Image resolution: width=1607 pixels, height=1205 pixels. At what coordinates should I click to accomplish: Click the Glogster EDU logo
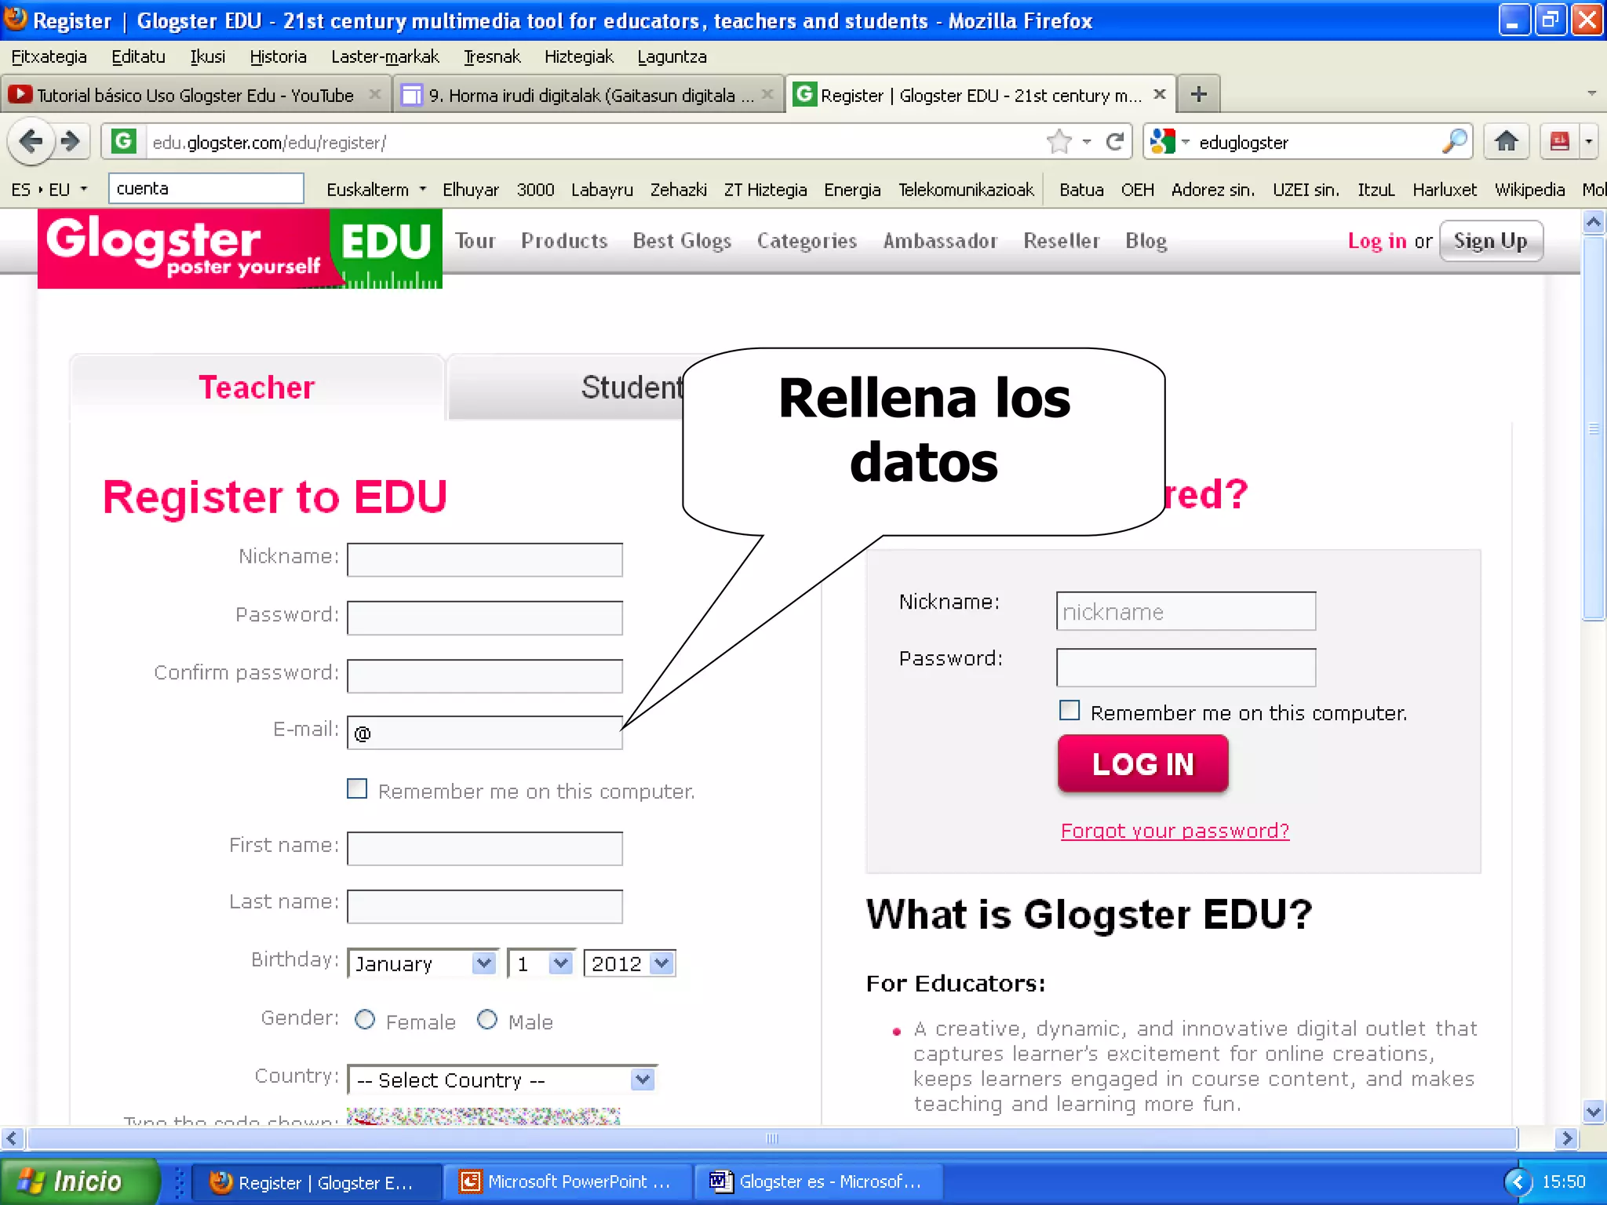pyautogui.click(x=240, y=248)
